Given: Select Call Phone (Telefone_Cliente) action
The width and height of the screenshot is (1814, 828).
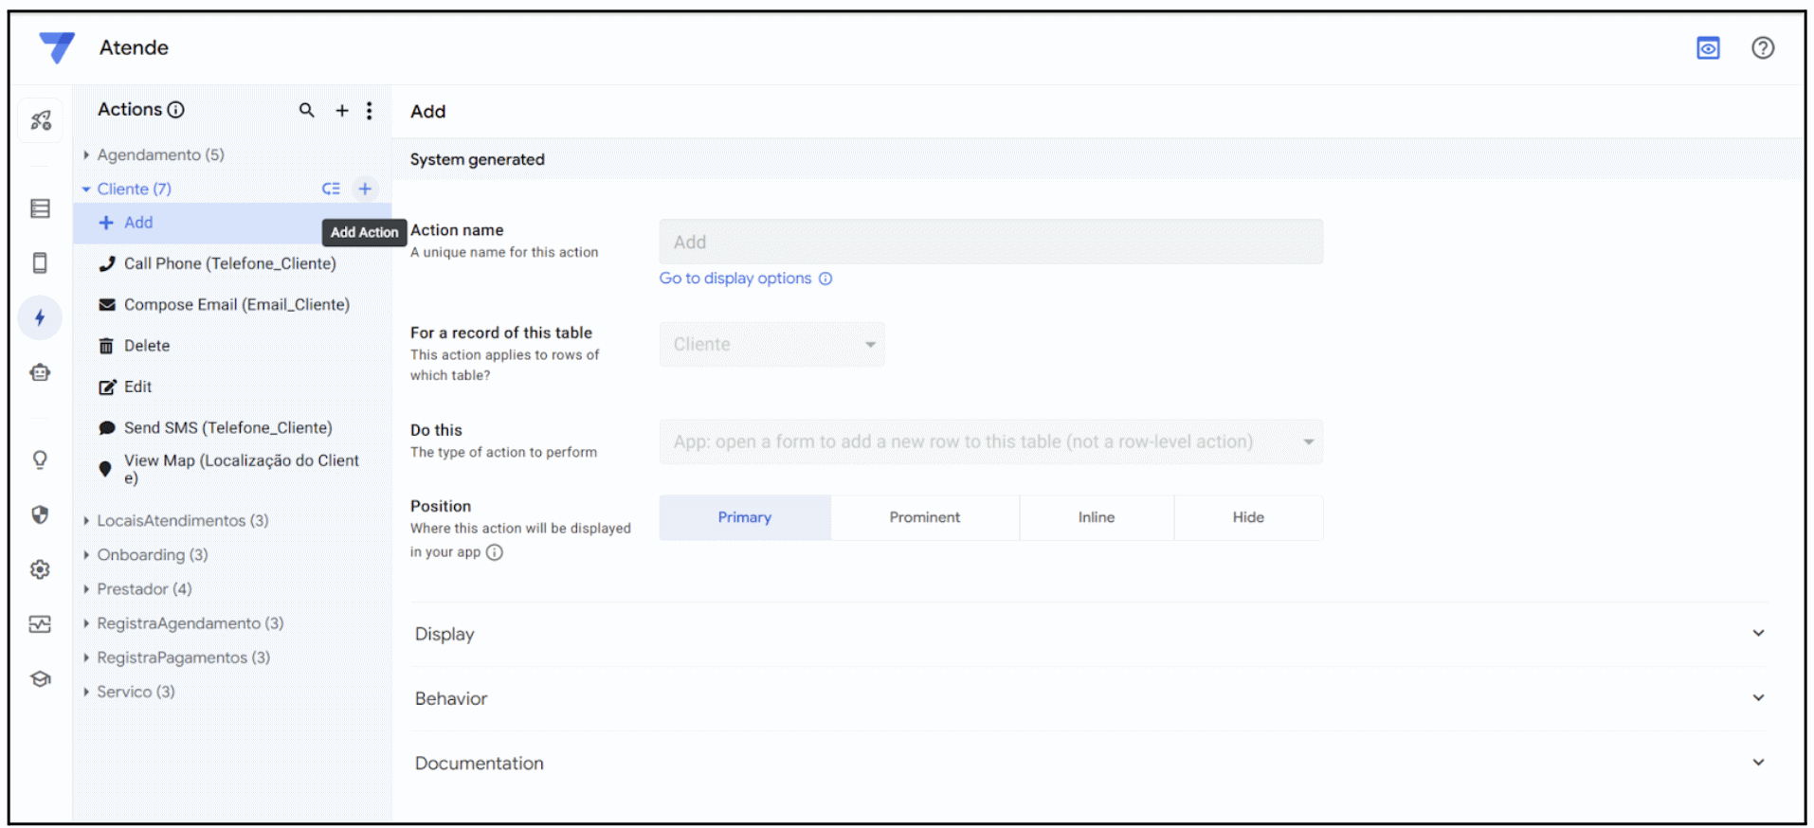Looking at the screenshot, I should click(x=229, y=263).
